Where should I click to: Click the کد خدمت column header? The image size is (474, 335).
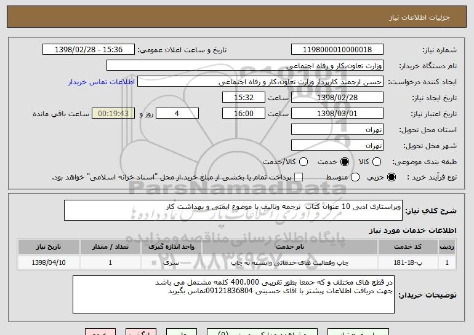pyautogui.click(x=408, y=247)
